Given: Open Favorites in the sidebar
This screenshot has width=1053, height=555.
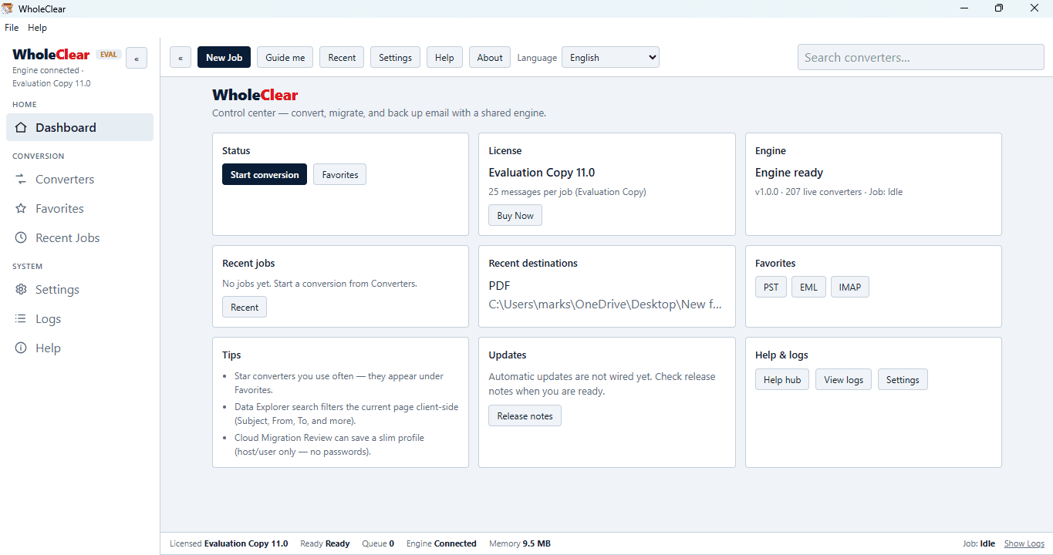Looking at the screenshot, I should (79, 208).
